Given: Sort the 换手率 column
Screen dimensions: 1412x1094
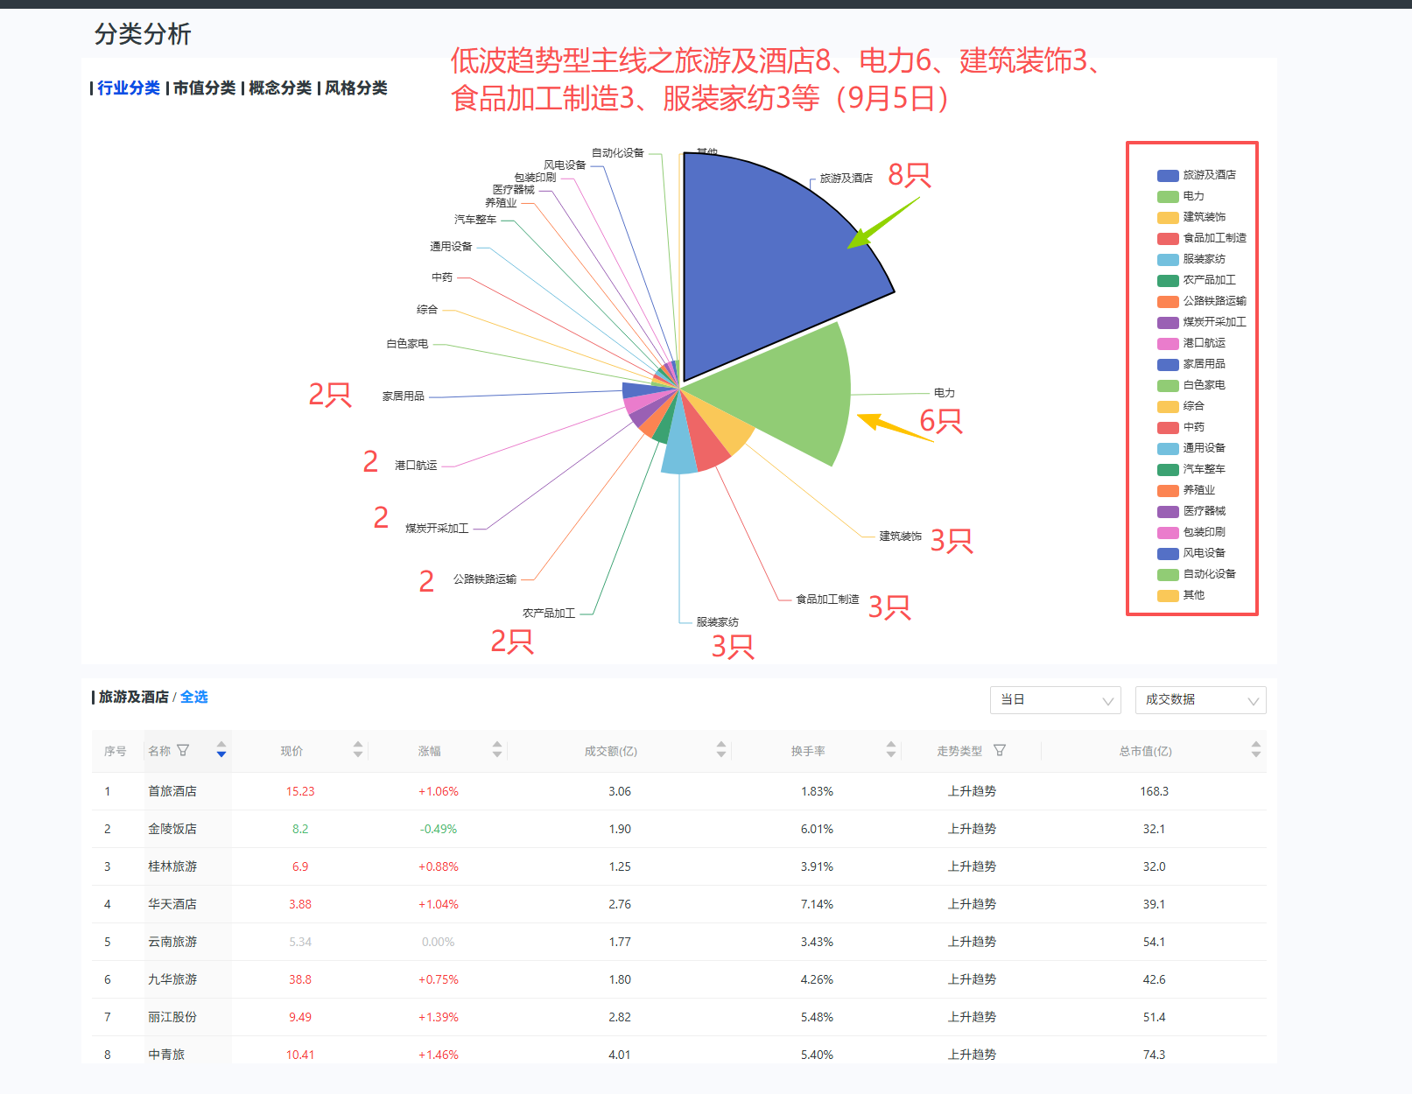Looking at the screenshot, I should (890, 750).
